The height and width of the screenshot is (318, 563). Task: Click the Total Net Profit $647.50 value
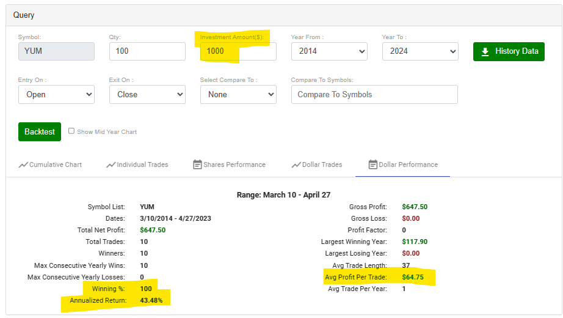coord(153,230)
